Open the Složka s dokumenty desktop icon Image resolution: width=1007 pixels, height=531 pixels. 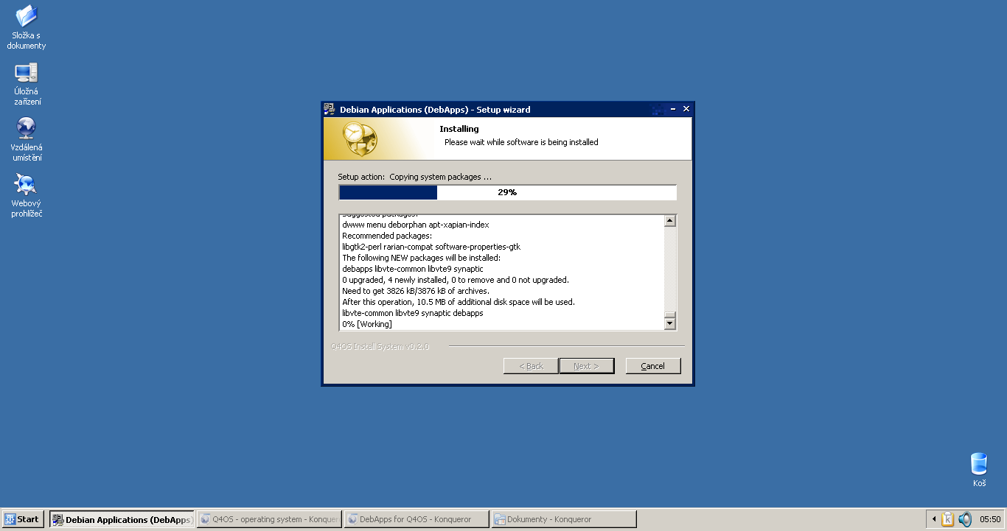click(27, 27)
